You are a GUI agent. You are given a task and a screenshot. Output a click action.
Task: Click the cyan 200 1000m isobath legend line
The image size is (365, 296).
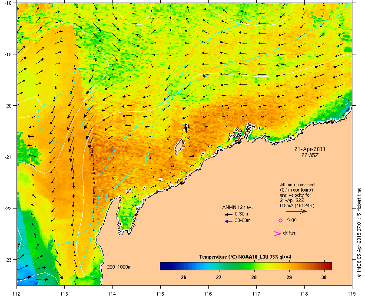pyautogui.click(x=116, y=271)
